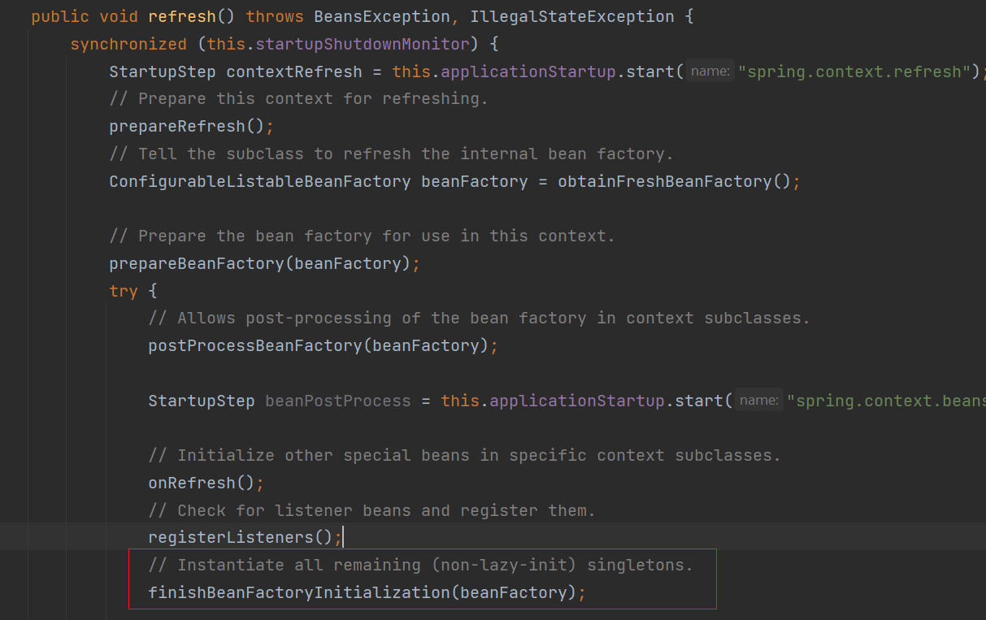Click the comment "Initialize other special beans"
Screen dimensions: 986x620
[x=464, y=456]
